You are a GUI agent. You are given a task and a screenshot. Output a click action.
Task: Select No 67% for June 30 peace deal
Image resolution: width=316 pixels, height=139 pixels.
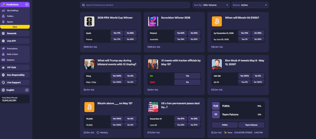tap(194, 125)
